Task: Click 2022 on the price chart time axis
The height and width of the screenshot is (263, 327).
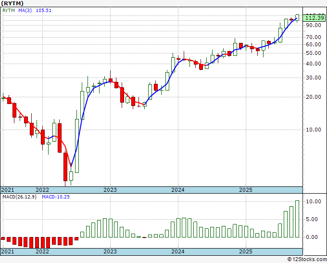Action: pyautogui.click(x=42, y=190)
